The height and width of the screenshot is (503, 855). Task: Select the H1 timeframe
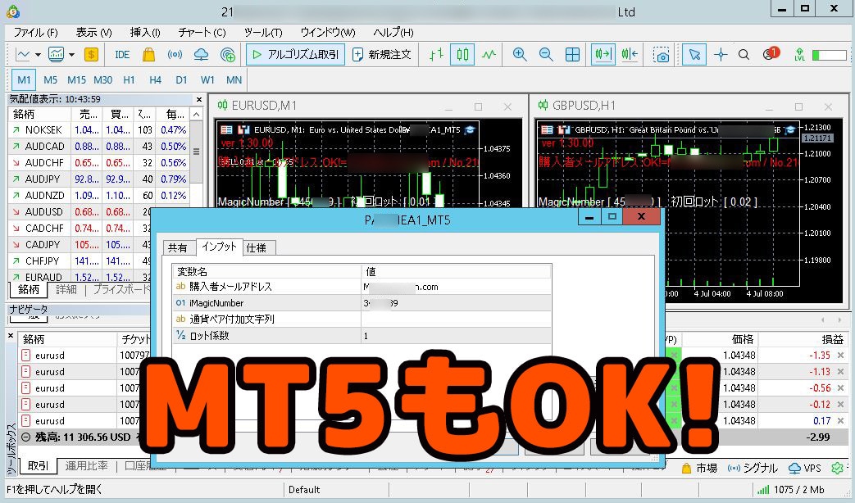(129, 80)
